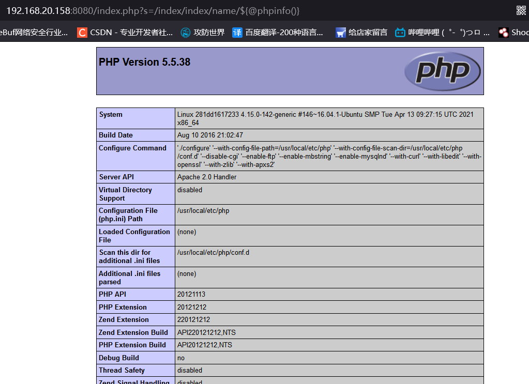Click the './configure' command value text
This screenshot has height=384, width=529.
point(329,156)
